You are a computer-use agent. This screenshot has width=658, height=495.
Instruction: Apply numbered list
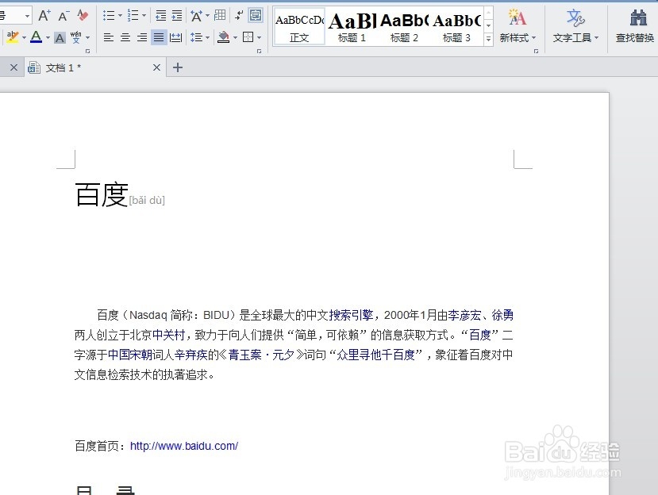(133, 16)
